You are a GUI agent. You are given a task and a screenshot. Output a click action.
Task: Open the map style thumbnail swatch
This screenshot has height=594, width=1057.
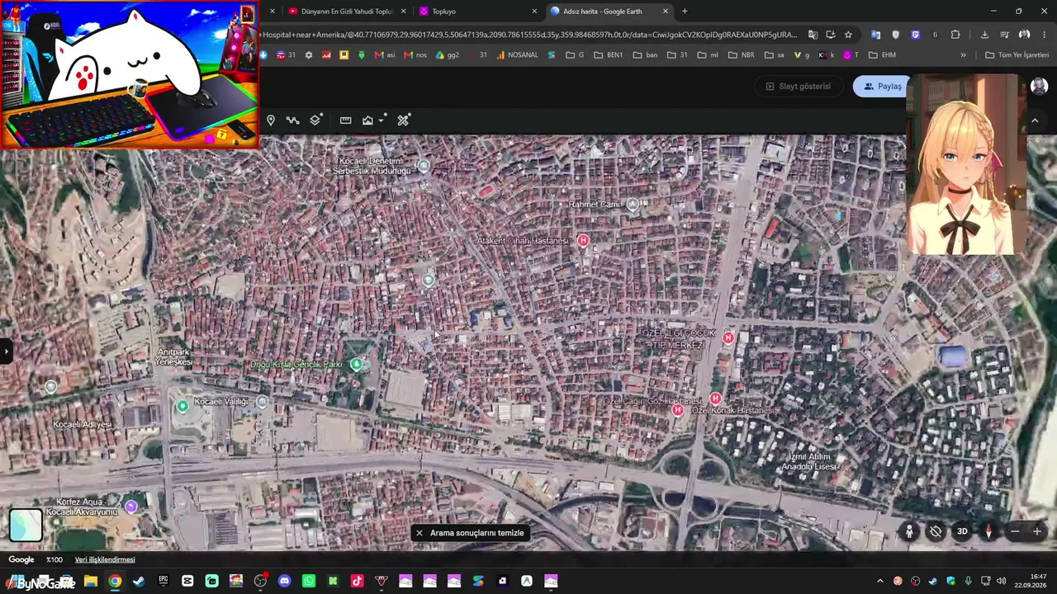[26, 526]
